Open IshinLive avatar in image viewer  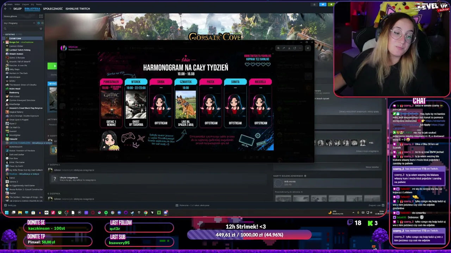(x=64, y=48)
